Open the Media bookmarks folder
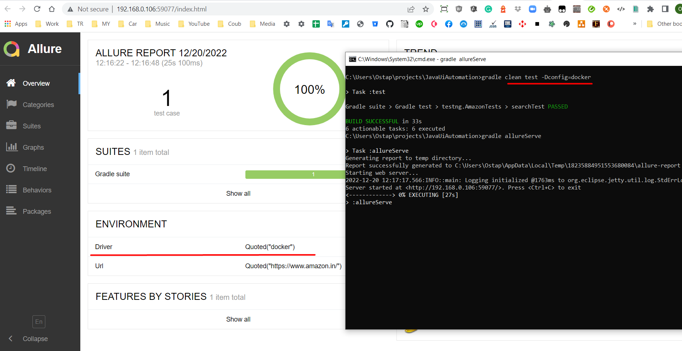This screenshot has width=682, height=351. 262,24
